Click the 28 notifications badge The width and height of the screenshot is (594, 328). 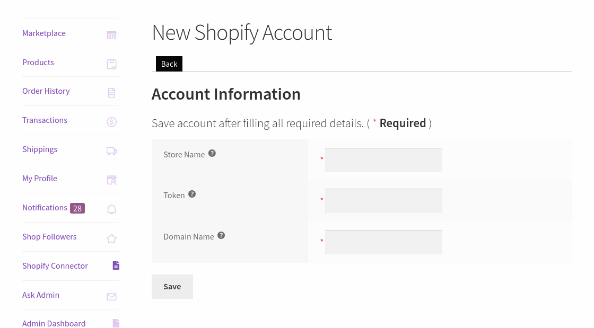(x=77, y=208)
